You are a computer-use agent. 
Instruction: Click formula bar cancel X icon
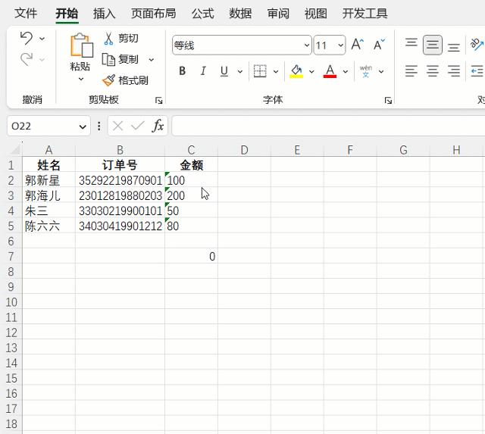coord(118,126)
